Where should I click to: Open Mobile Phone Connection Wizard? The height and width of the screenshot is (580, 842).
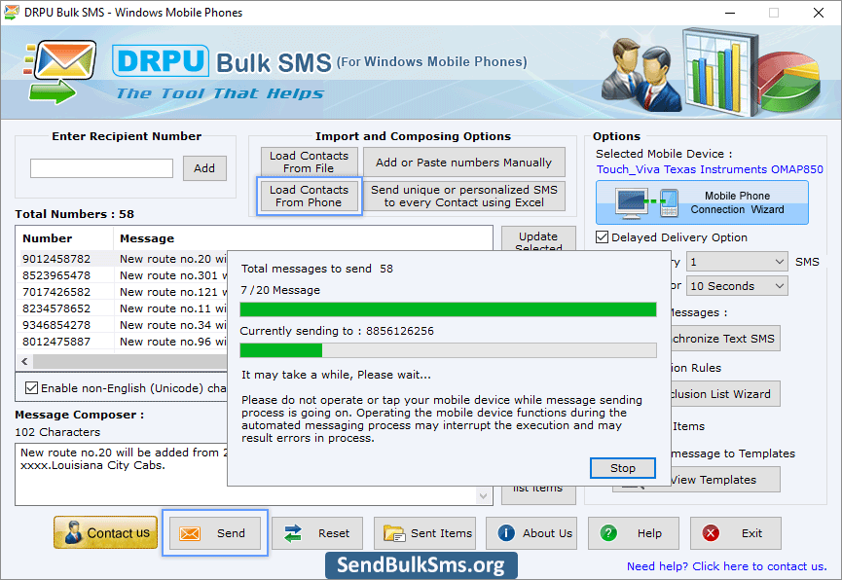tap(702, 202)
